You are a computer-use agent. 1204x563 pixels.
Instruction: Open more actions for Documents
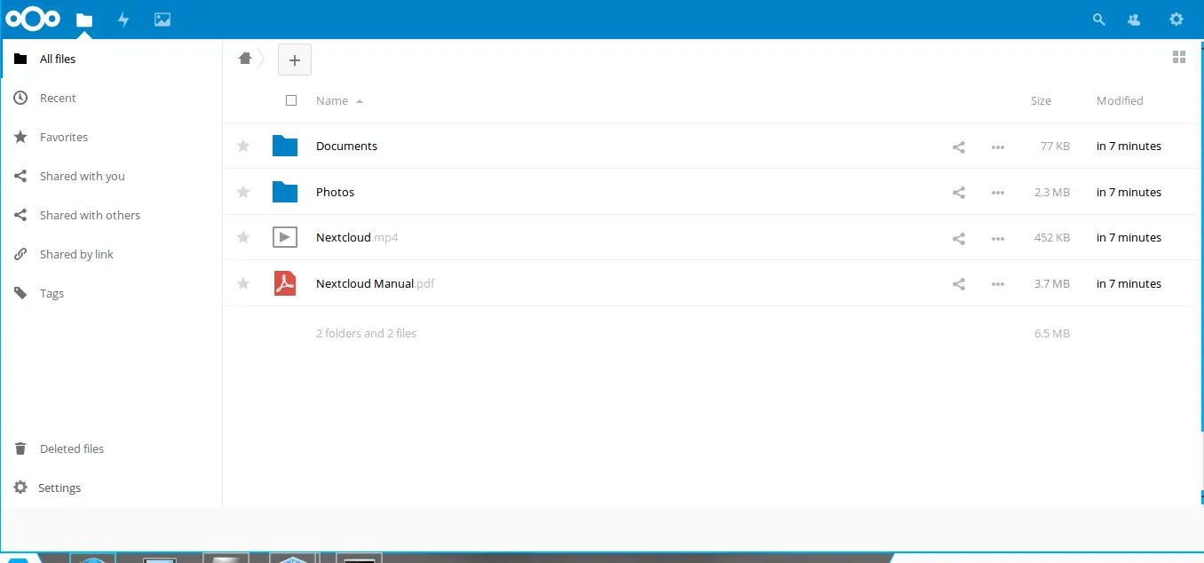(998, 147)
